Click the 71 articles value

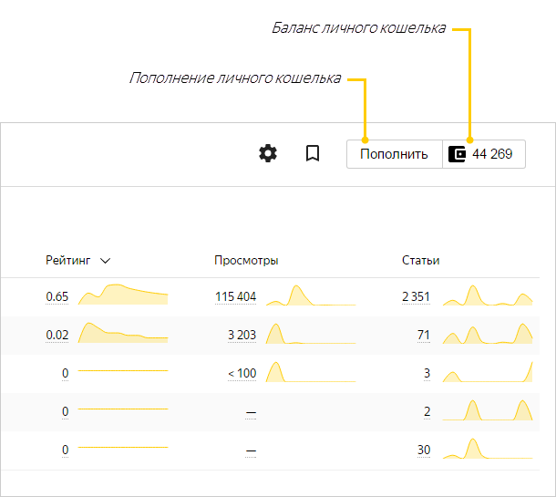point(424,335)
